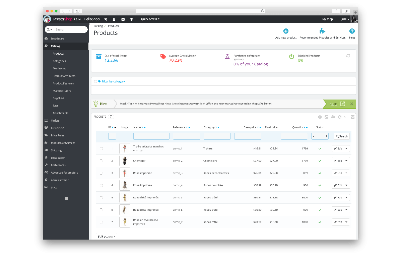Screen dimensions: 402x256
Task: Sort Base price column ascending
Action: click(x=261, y=127)
